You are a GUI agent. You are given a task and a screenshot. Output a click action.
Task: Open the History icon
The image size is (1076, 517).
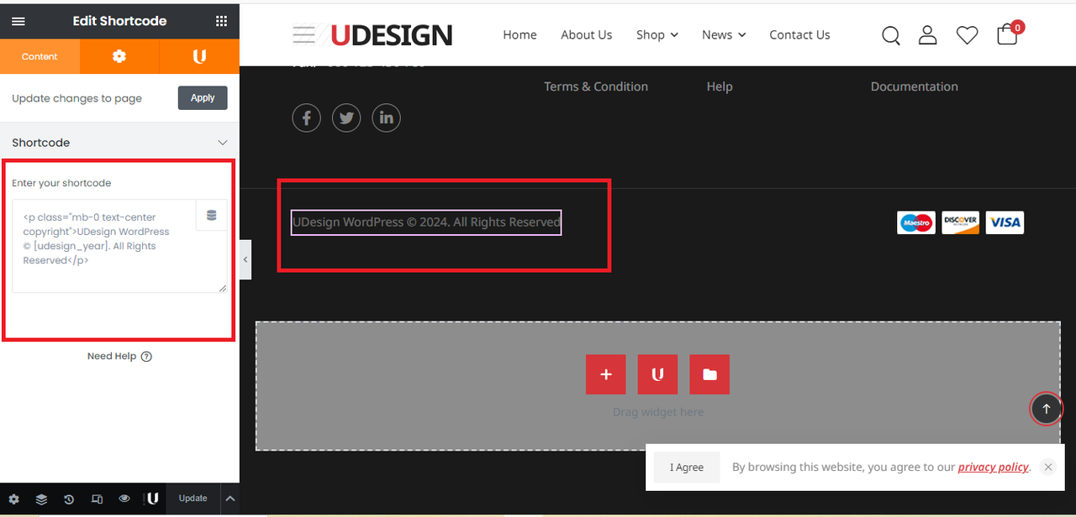point(69,499)
